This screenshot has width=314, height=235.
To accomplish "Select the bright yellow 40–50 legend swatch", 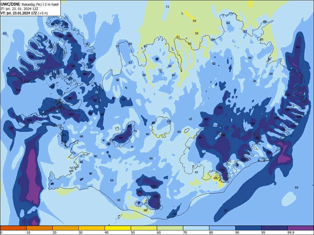I will click(x=118, y=228).
